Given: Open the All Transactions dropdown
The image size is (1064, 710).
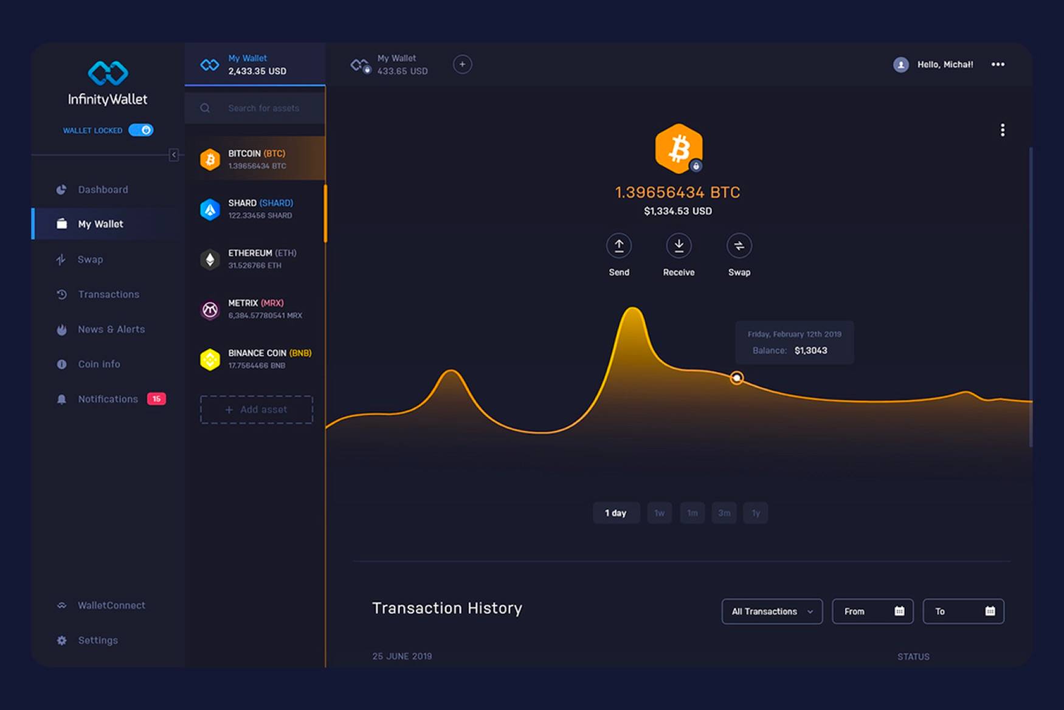Looking at the screenshot, I should pyautogui.click(x=772, y=612).
